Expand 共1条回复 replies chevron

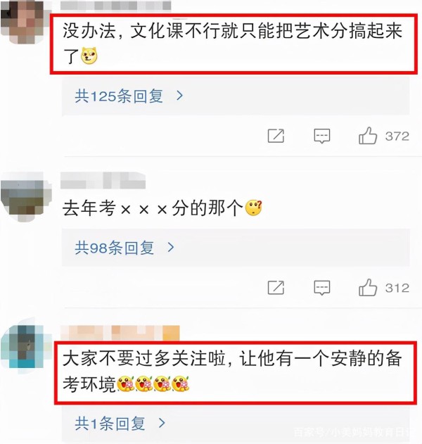point(162,423)
